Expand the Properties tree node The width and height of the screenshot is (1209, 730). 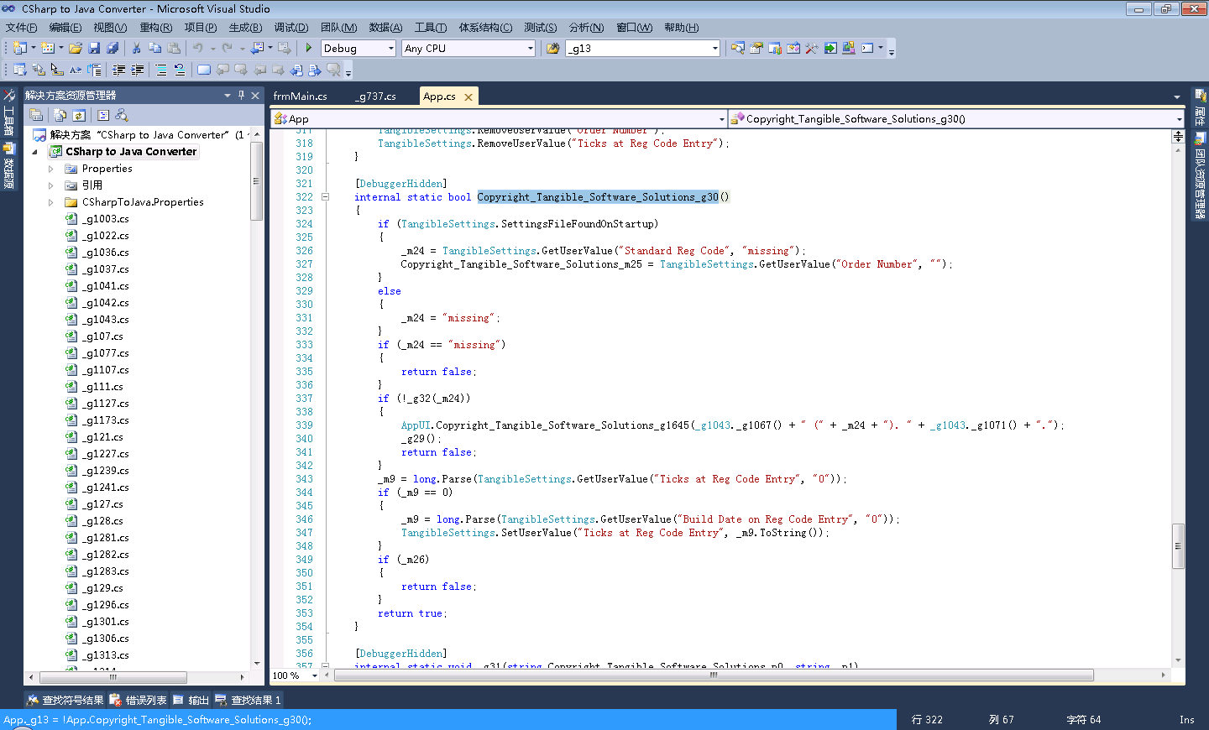pyautogui.click(x=50, y=169)
